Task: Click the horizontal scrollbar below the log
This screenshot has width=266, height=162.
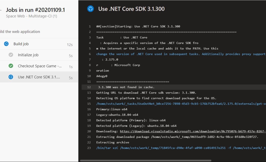Action: 145,160
